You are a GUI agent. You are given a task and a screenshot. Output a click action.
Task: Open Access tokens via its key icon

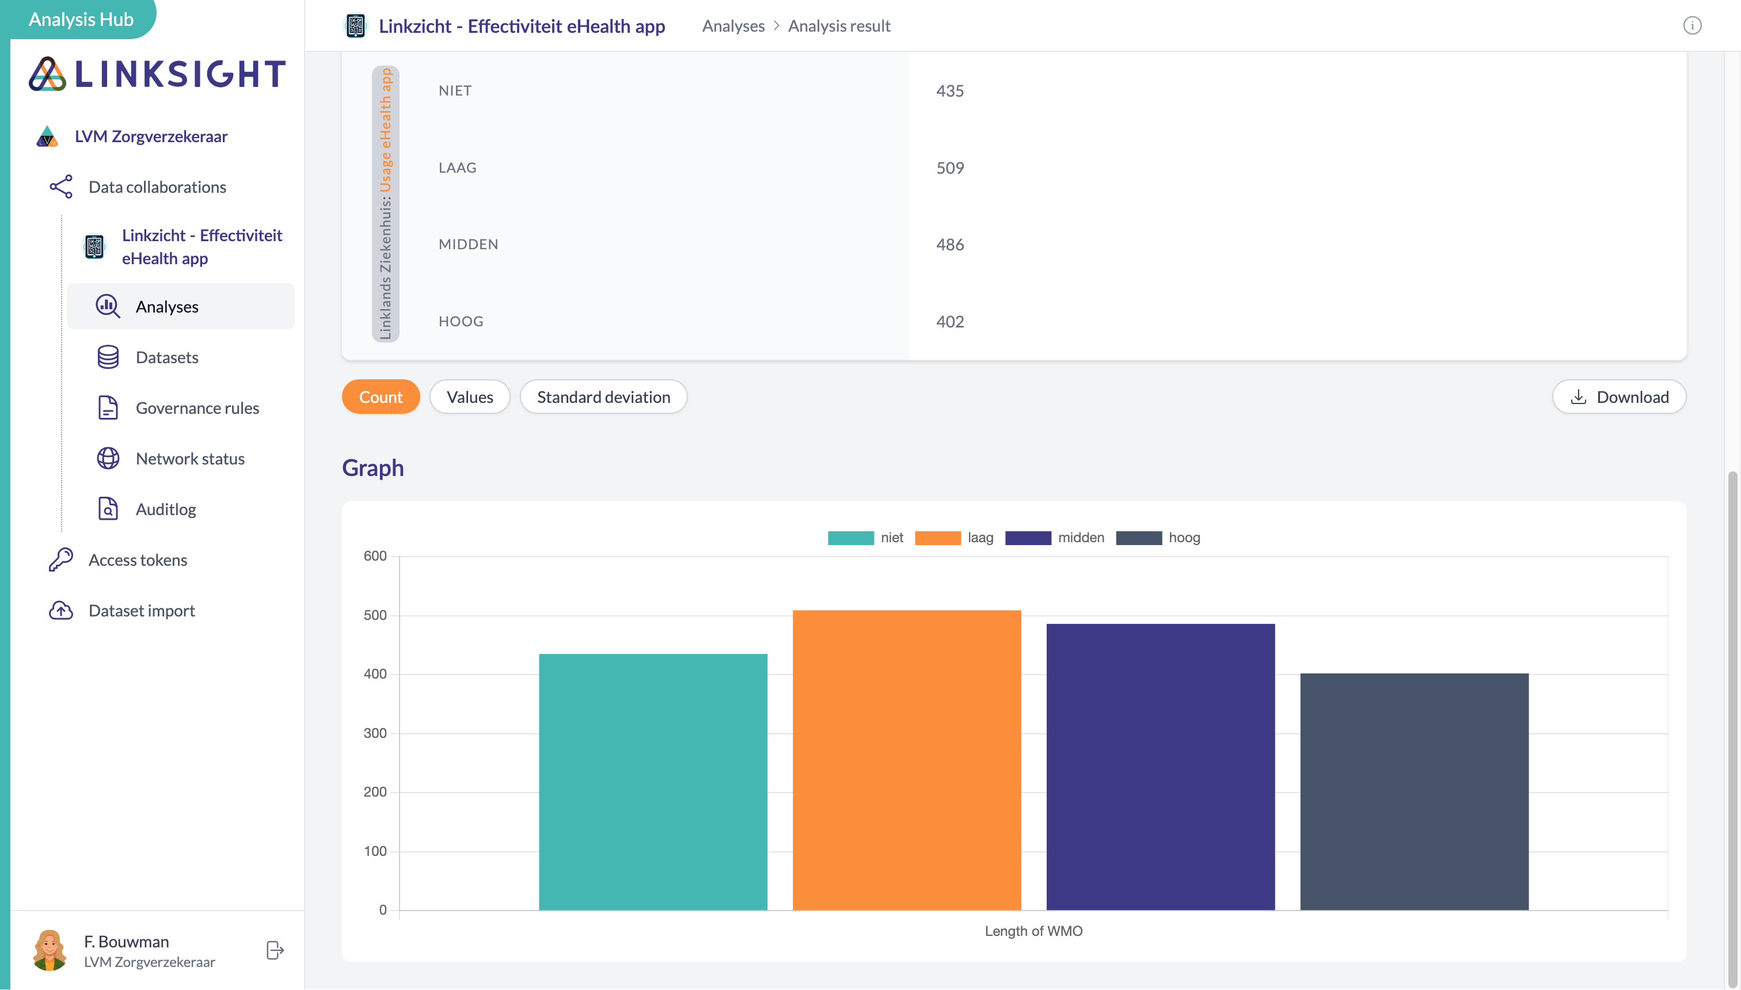click(x=60, y=559)
